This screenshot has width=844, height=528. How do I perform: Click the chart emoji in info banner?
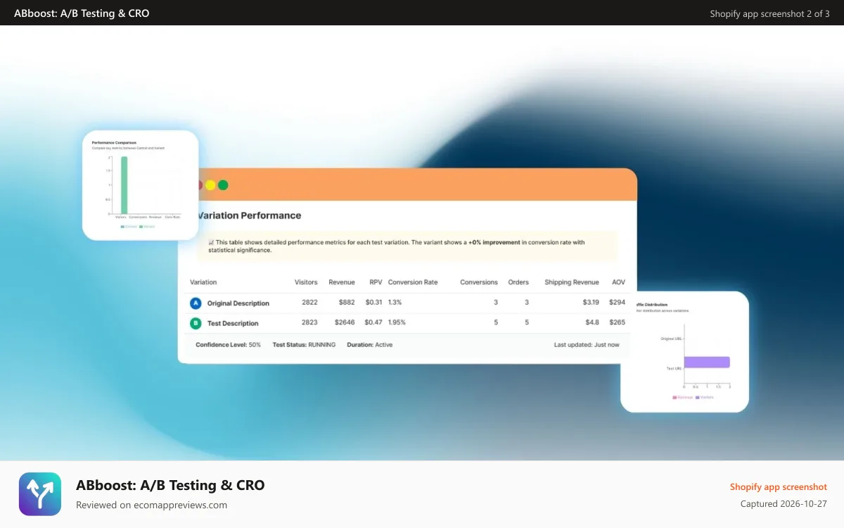pos(211,242)
